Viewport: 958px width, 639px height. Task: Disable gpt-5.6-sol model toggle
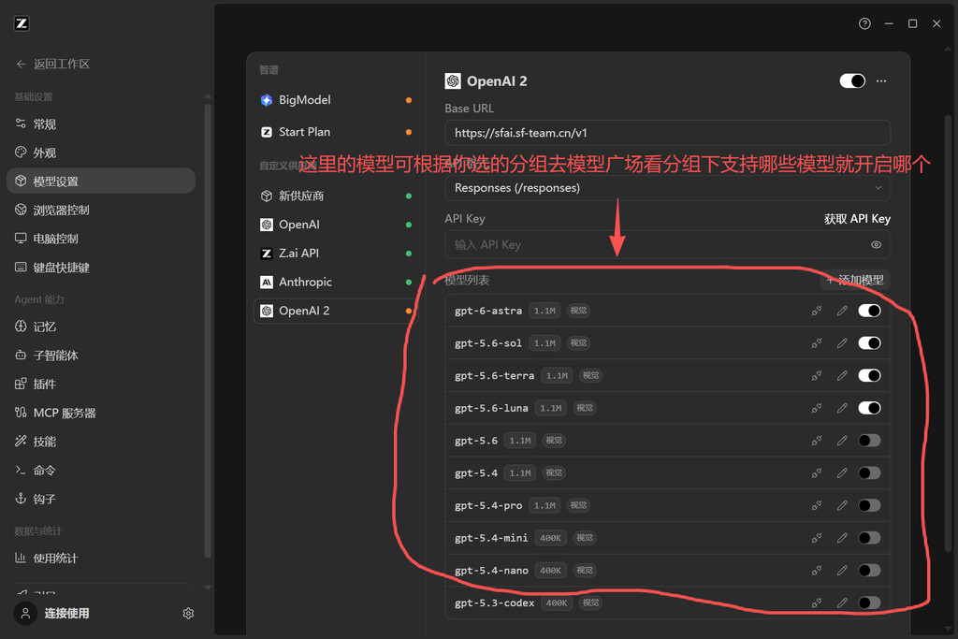(869, 343)
